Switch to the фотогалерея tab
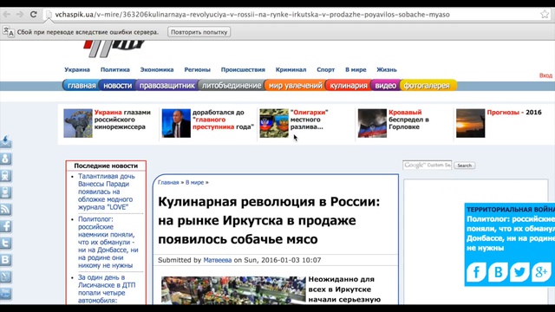Viewport: 555px width, 312px height. click(428, 86)
